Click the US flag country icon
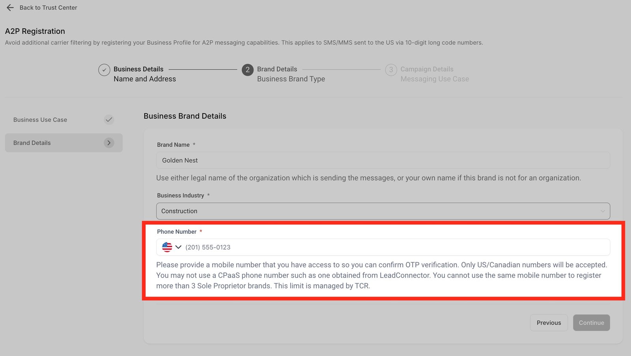 tap(167, 247)
